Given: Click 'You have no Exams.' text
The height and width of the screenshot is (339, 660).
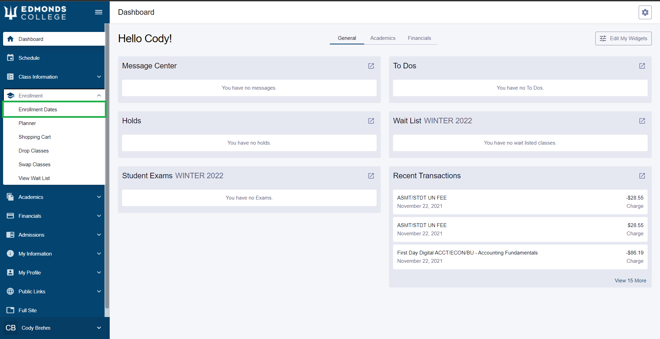Looking at the screenshot, I should click(x=249, y=198).
